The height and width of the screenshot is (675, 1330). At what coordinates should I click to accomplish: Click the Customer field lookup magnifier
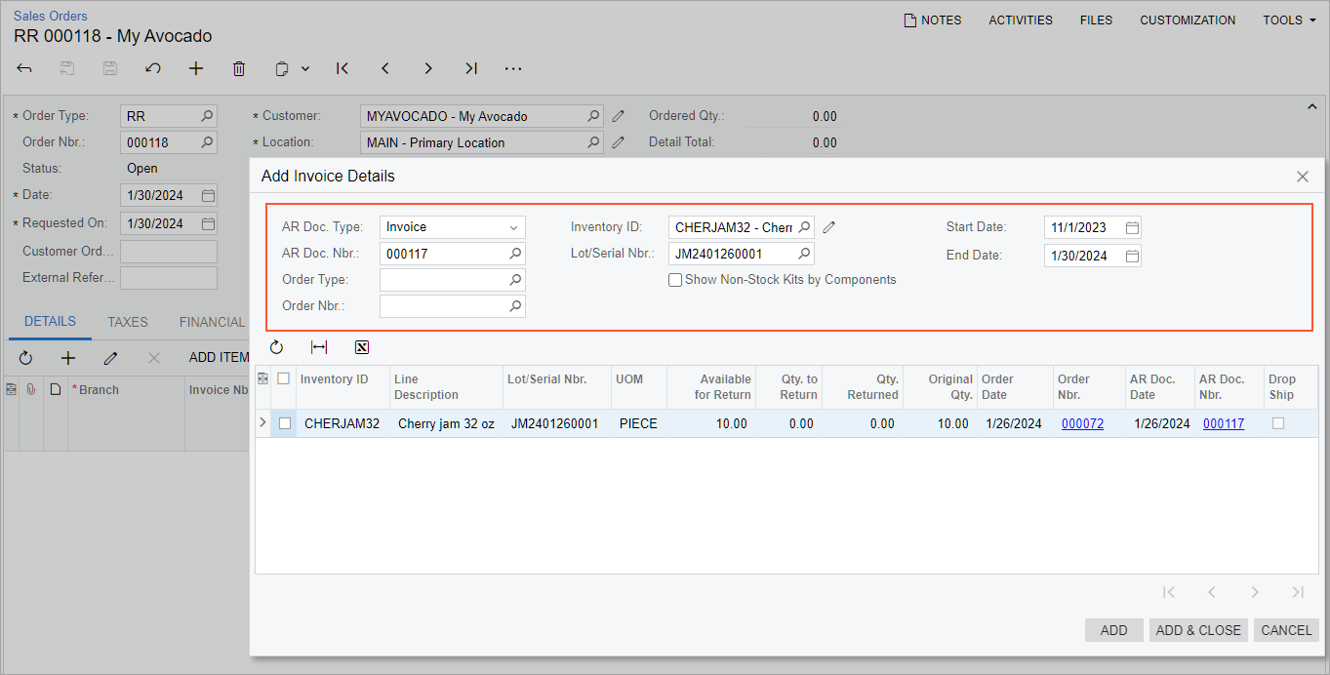593,116
